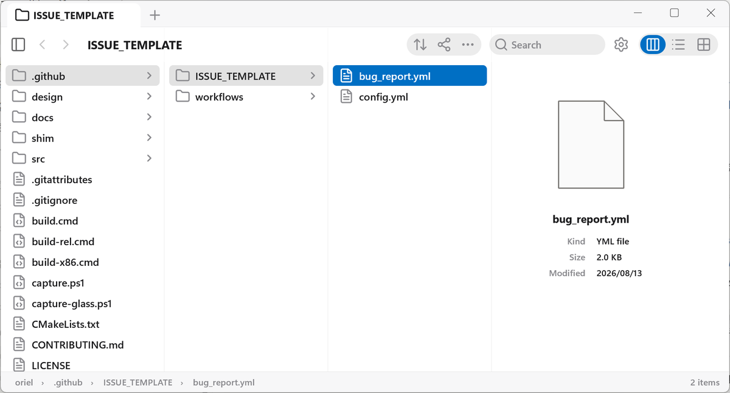
Task: Click the '2 items' status text
Action: coord(705,383)
